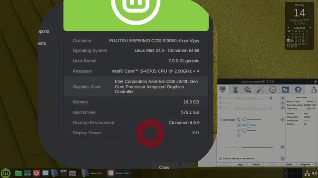Select day 14 in the calendar desklet
This screenshot has width=318, height=178.
(x=288, y=41)
